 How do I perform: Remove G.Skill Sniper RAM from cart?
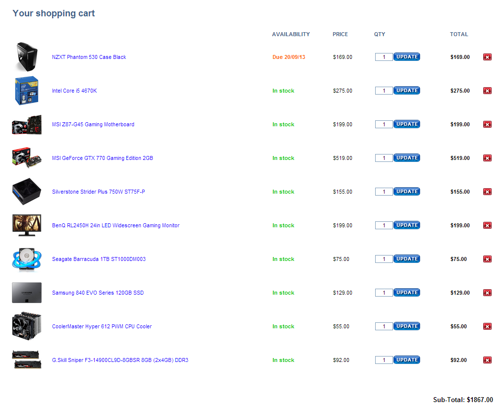[x=487, y=360]
